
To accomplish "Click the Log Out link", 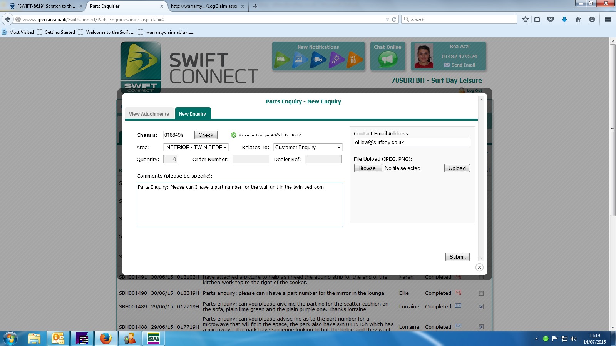I will point(474,91).
